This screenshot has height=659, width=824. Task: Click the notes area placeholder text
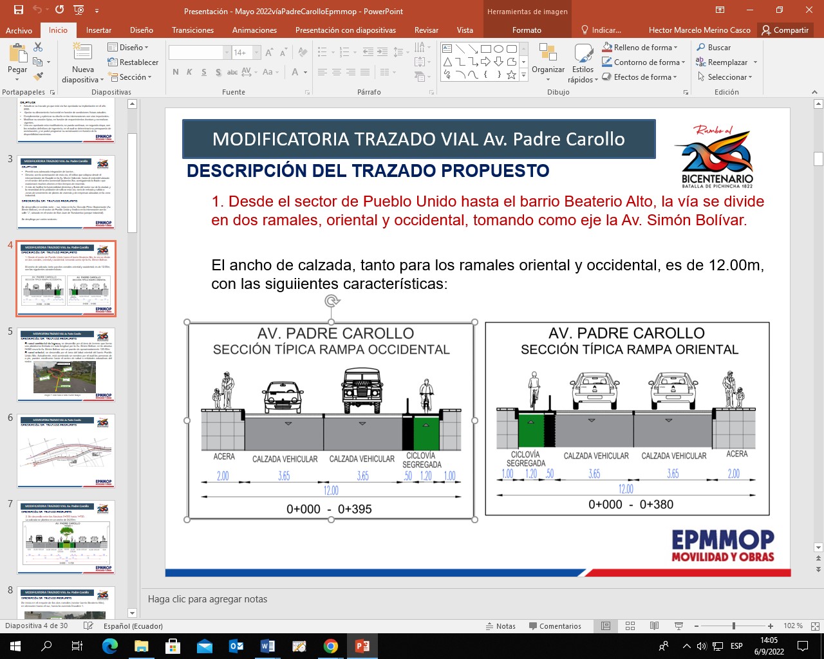(207, 599)
